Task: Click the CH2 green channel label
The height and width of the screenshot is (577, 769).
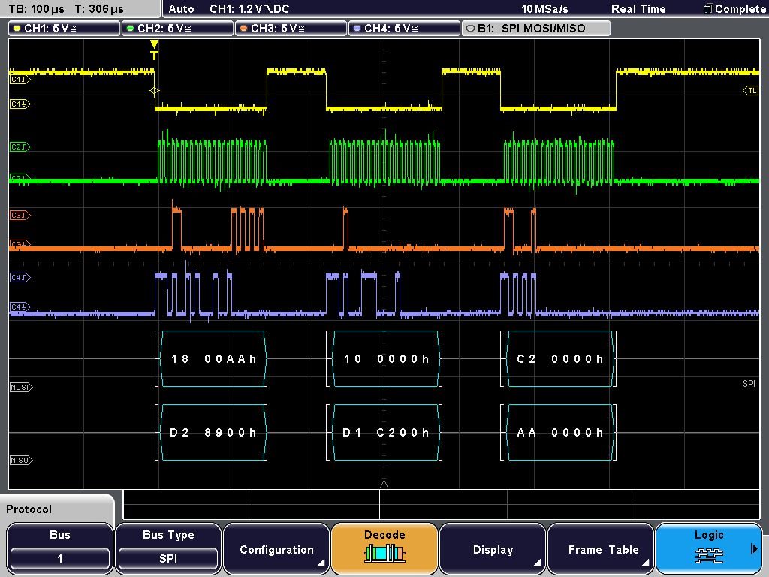Action: pos(177,29)
